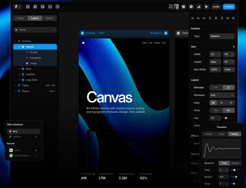Set Wrap to Yes

point(216,110)
